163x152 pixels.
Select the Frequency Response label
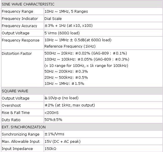pos(20,40)
